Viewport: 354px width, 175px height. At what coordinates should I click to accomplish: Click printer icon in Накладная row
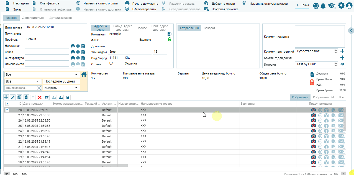(x=73, y=46)
